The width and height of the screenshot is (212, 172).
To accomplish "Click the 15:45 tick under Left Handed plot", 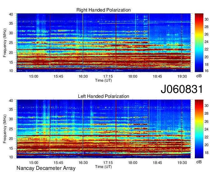I will point(58,163).
